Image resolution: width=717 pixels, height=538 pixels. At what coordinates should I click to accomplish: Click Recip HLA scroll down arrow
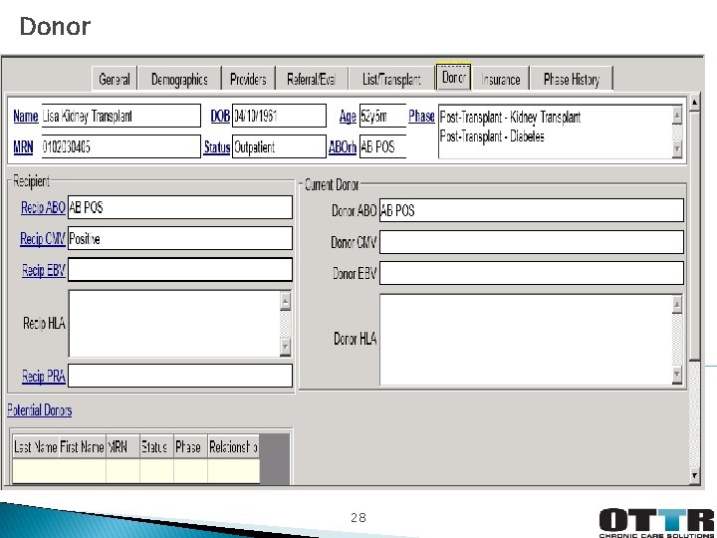286,347
